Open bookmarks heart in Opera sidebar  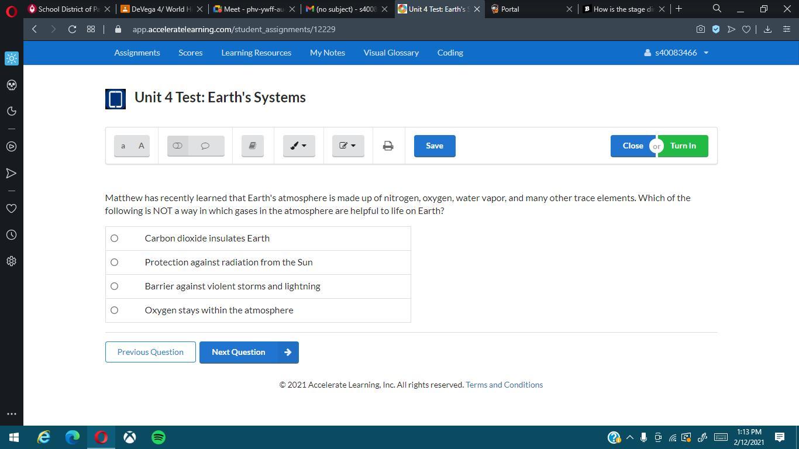pyautogui.click(x=12, y=208)
